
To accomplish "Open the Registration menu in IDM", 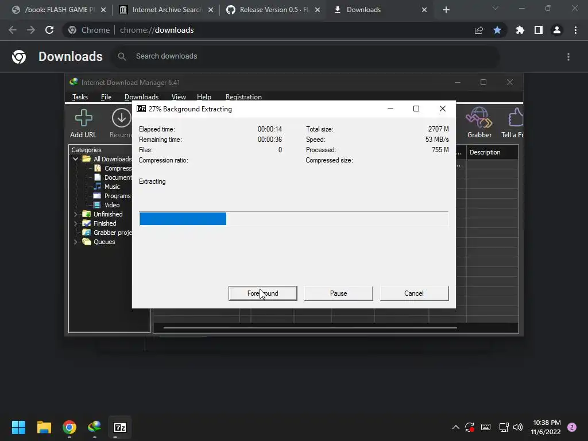I will point(243,96).
